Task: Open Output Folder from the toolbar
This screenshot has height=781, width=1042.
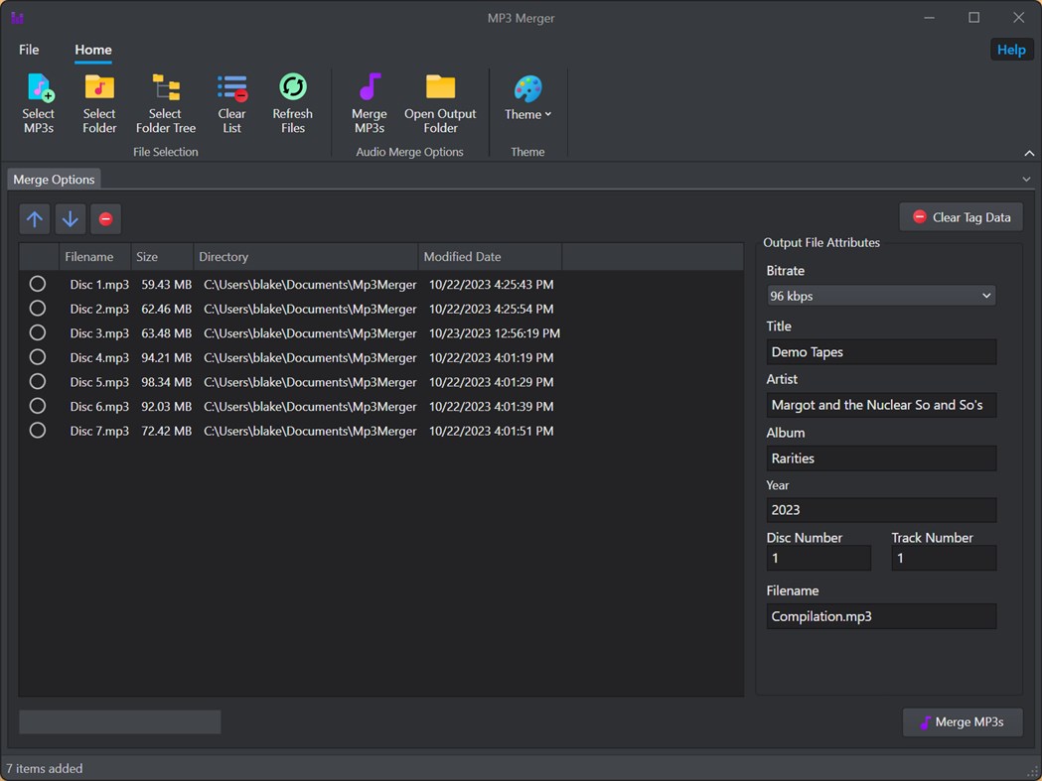Action: [440, 94]
